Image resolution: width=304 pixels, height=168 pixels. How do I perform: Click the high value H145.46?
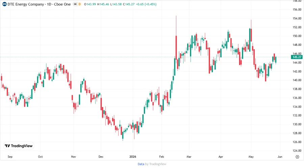click(103, 4)
